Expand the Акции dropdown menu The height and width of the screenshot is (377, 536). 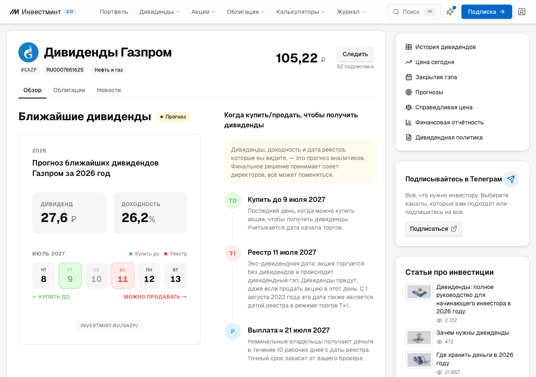pyautogui.click(x=204, y=12)
